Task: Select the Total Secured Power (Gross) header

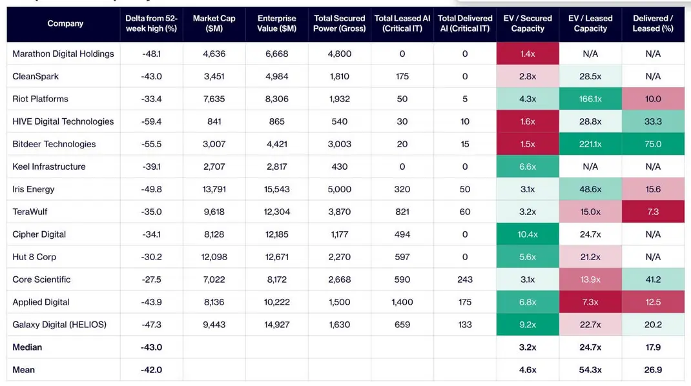Action: tap(339, 23)
